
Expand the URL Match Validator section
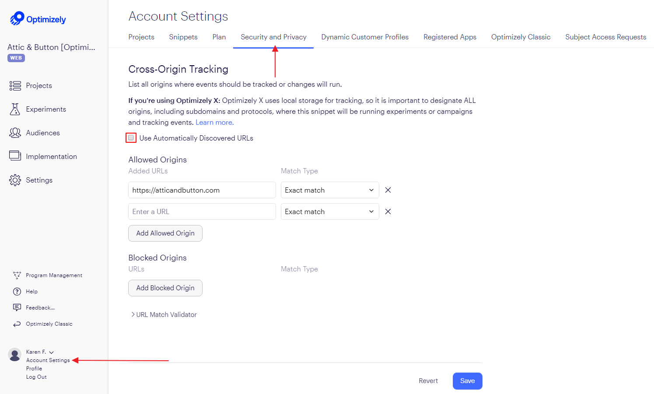point(164,315)
